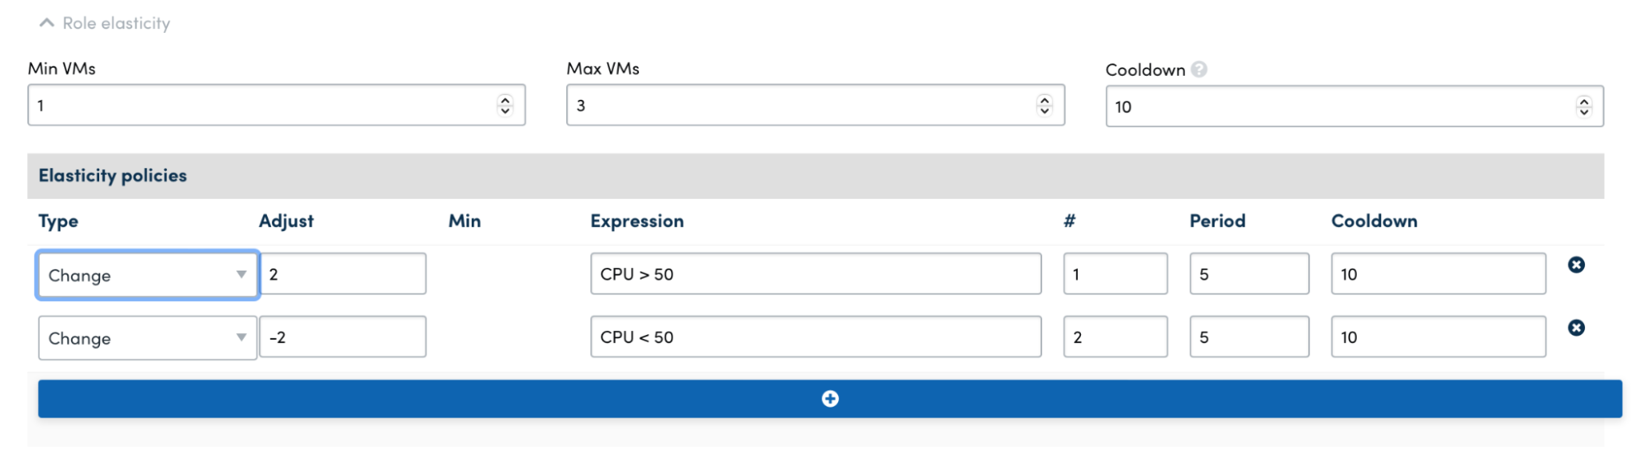Screen dimensions: 1652x457
Task: Add a new elasticity policy row
Action: click(x=830, y=399)
